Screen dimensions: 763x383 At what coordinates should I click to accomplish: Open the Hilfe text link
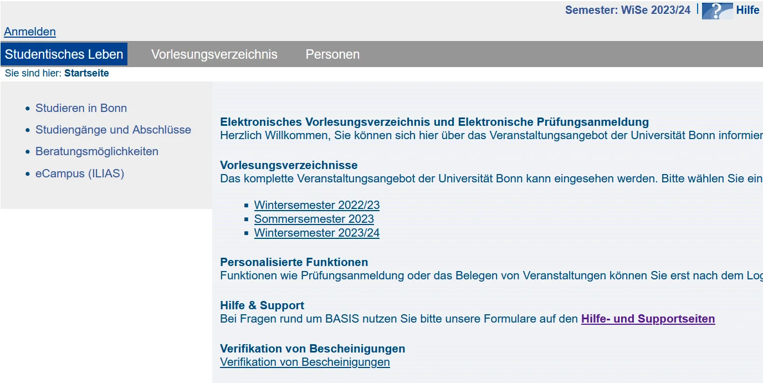[747, 11]
